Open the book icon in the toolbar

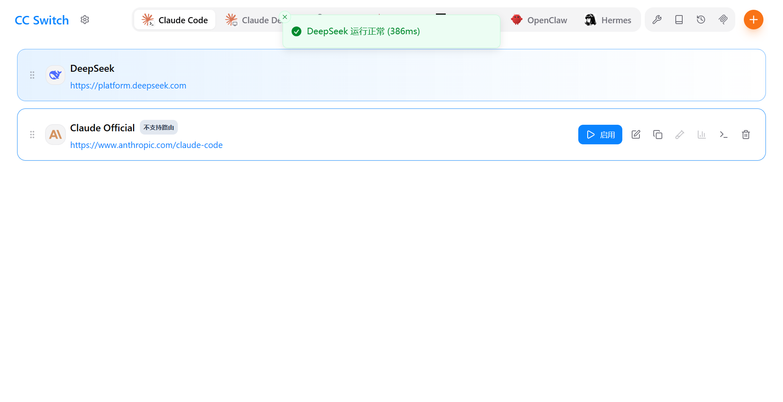[679, 20]
